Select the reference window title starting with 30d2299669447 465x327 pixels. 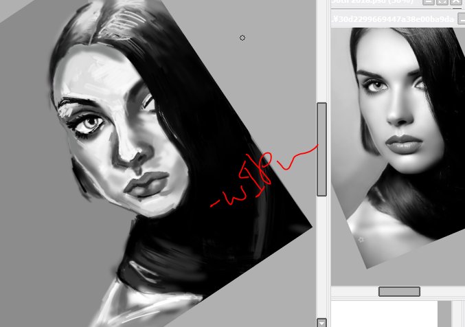394,19
